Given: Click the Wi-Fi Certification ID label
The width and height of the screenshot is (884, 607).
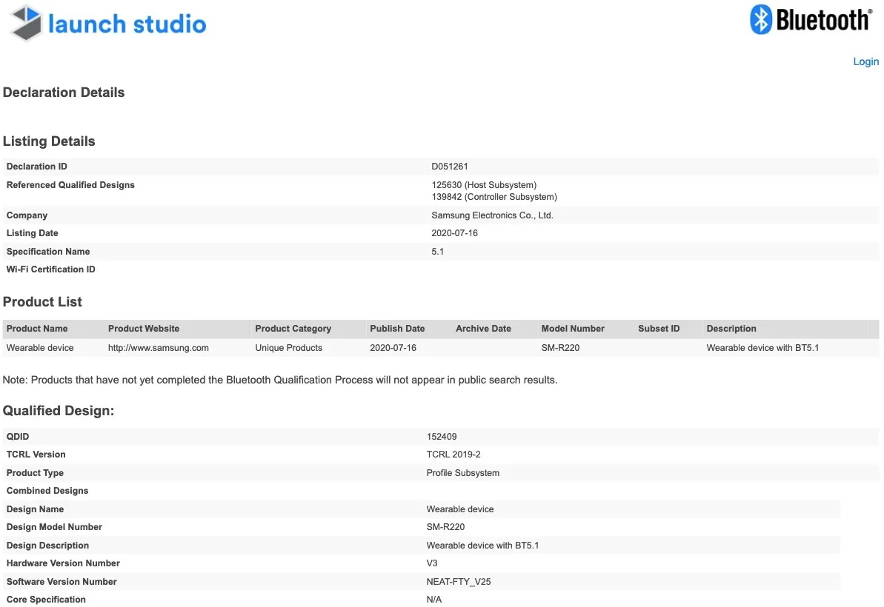Looking at the screenshot, I should (x=50, y=269).
